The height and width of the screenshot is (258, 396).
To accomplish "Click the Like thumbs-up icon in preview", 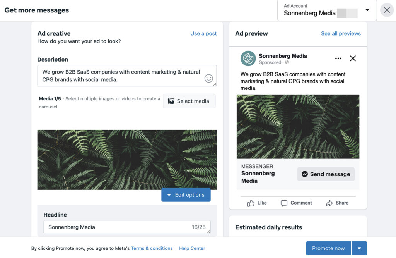I will pos(252,203).
